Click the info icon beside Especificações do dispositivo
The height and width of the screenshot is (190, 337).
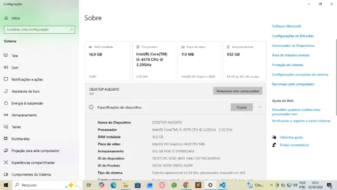click(x=91, y=107)
